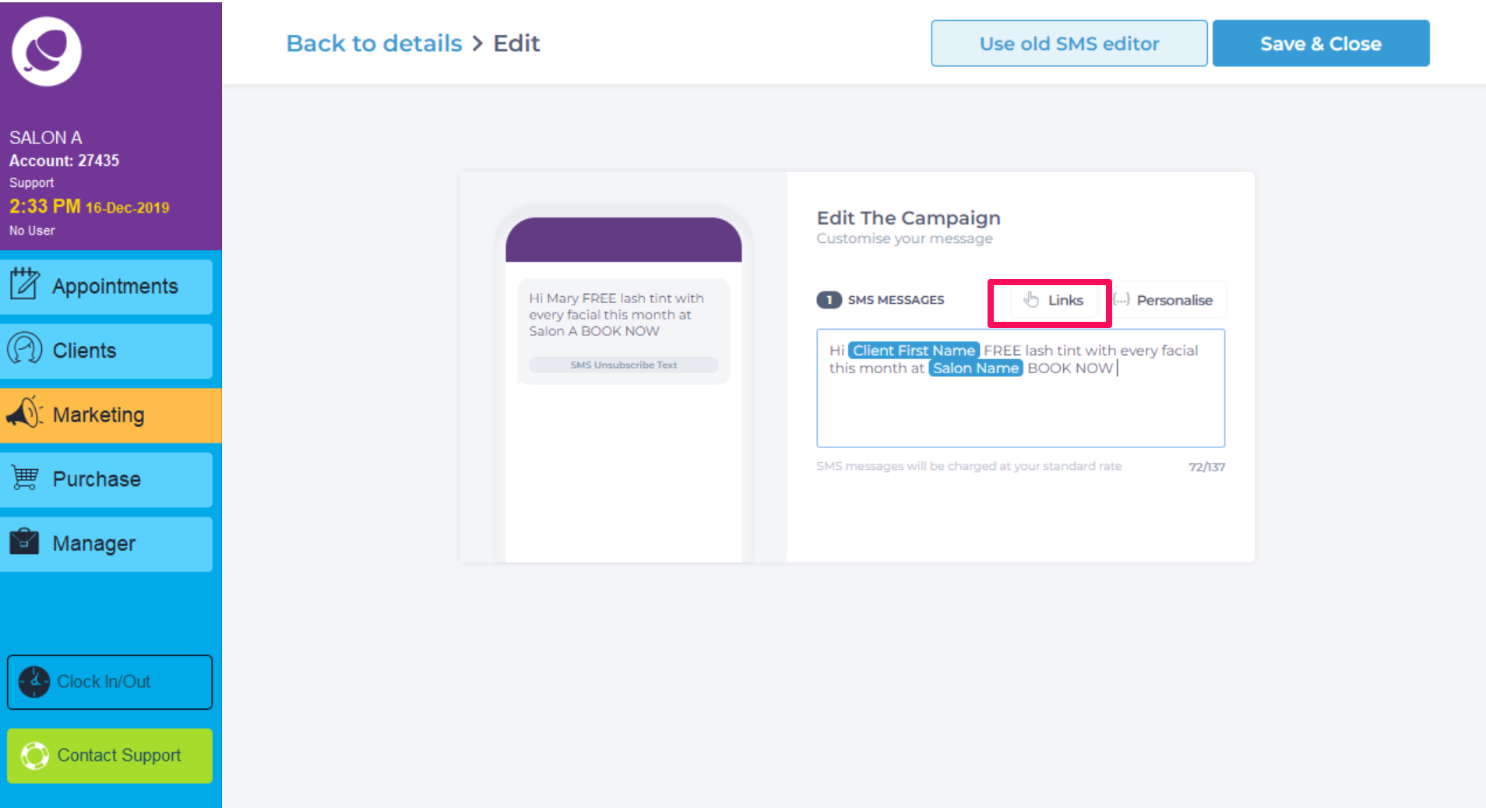Click the Contact Support button
Viewport: 1486px width, 808px height.
click(x=110, y=756)
